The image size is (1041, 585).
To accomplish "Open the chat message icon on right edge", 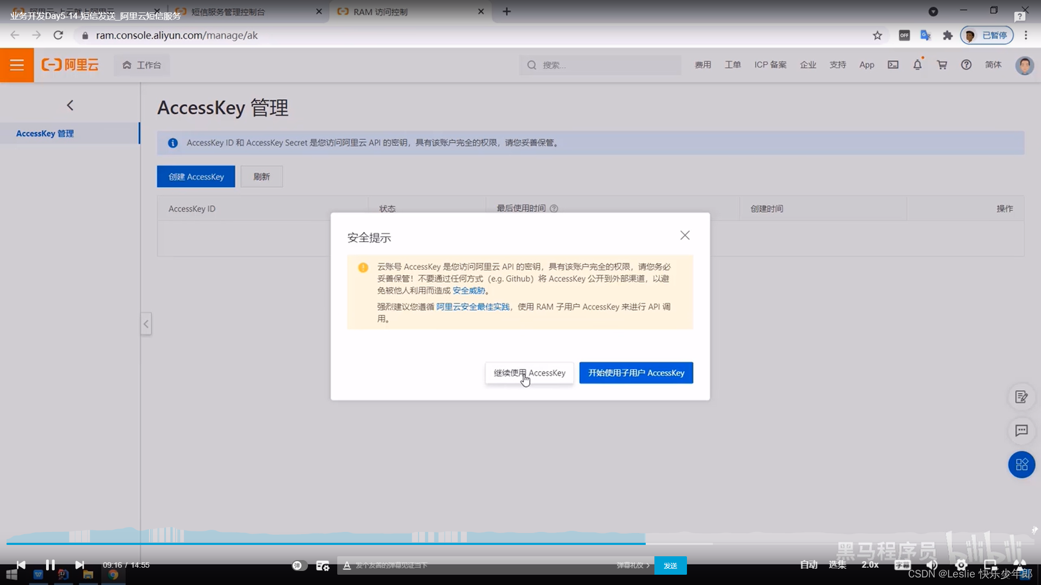I will (1021, 431).
